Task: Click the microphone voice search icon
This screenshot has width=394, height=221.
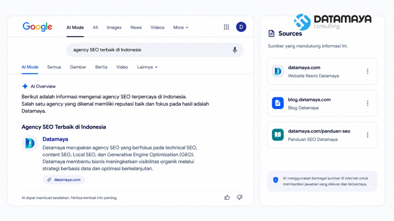Action: (x=235, y=50)
